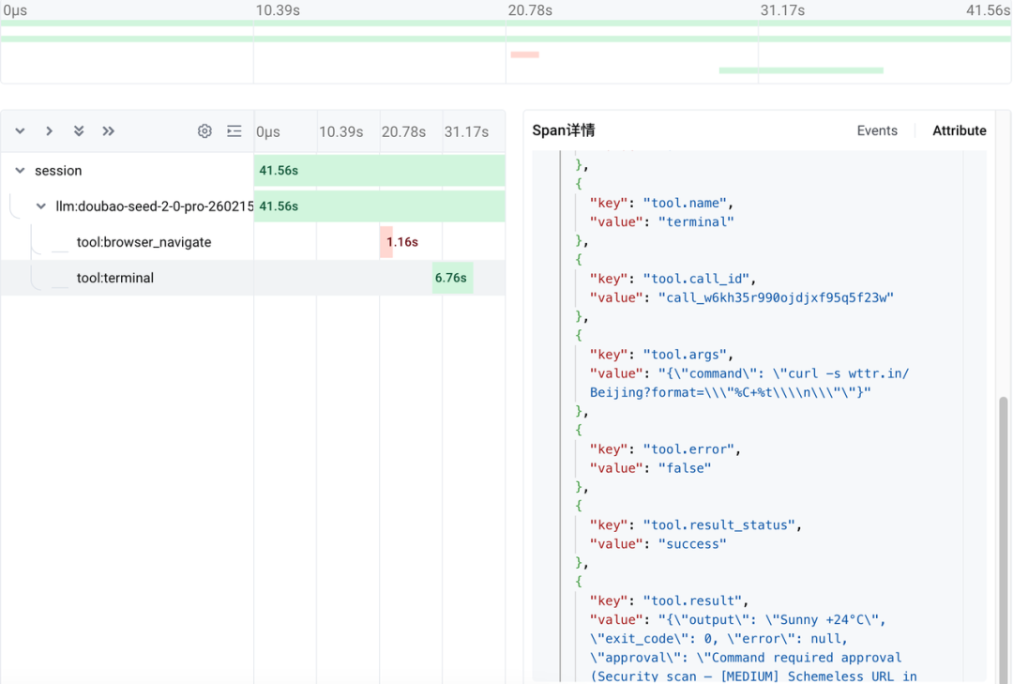The width and height of the screenshot is (1013, 684).
Task: Click the double right chevron toolbar icon
Action: pyautogui.click(x=109, y=131)
